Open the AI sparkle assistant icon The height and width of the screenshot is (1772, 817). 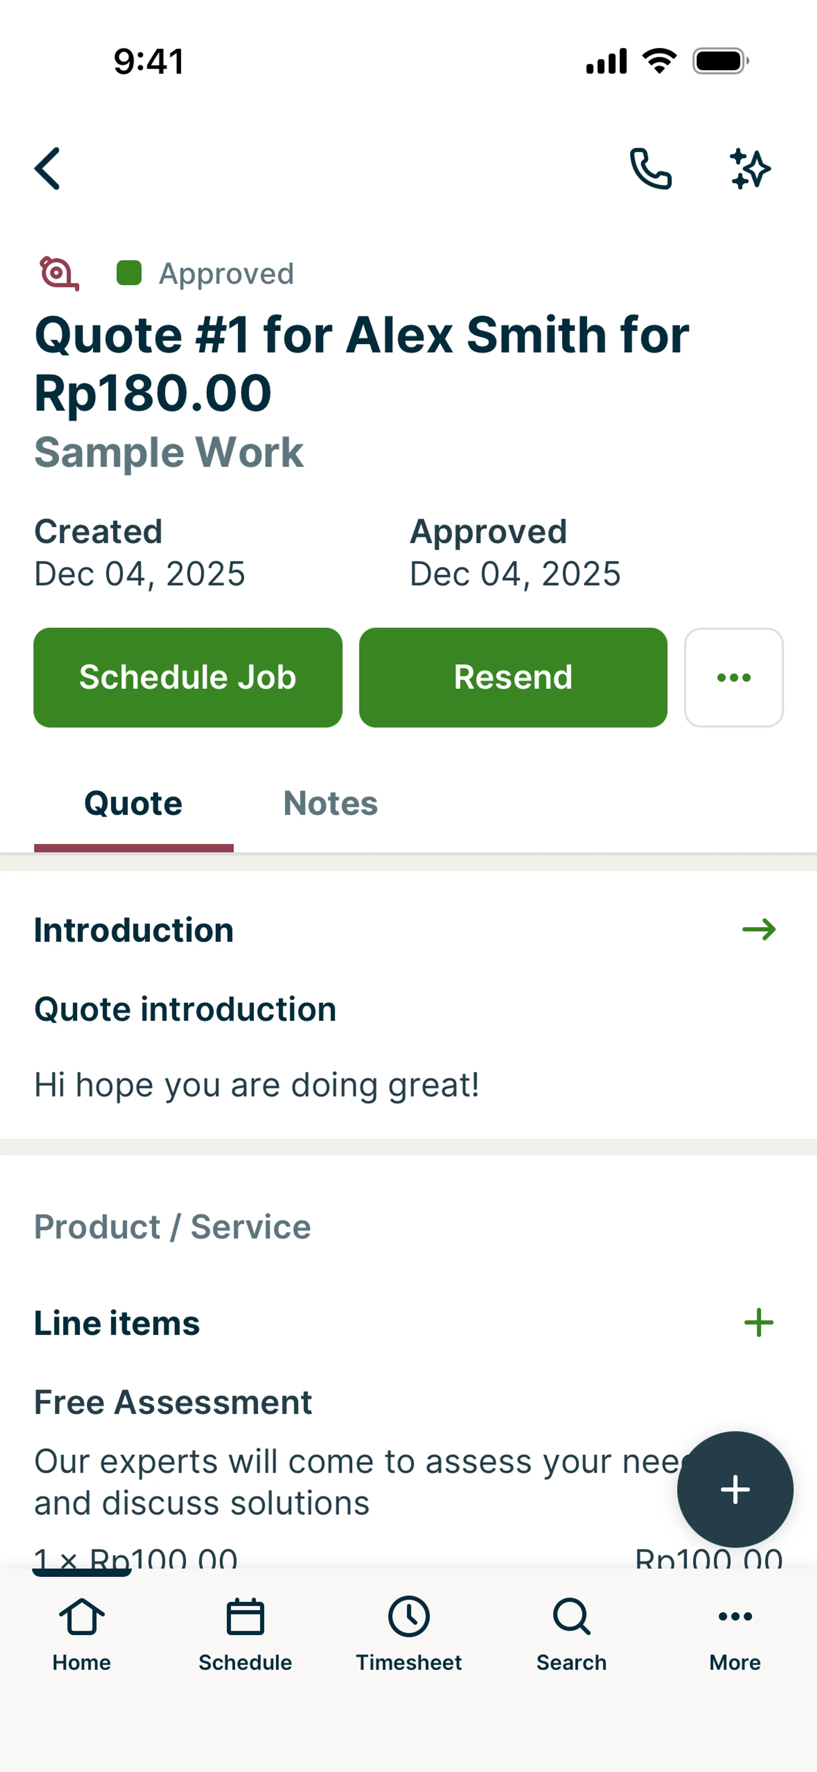750,169
